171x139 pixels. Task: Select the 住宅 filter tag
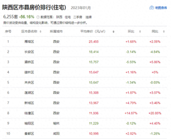[x=68, y=17]
